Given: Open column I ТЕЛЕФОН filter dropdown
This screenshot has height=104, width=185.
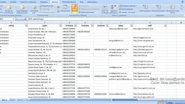Looking at the screenshot, I should tap(107, 26).
